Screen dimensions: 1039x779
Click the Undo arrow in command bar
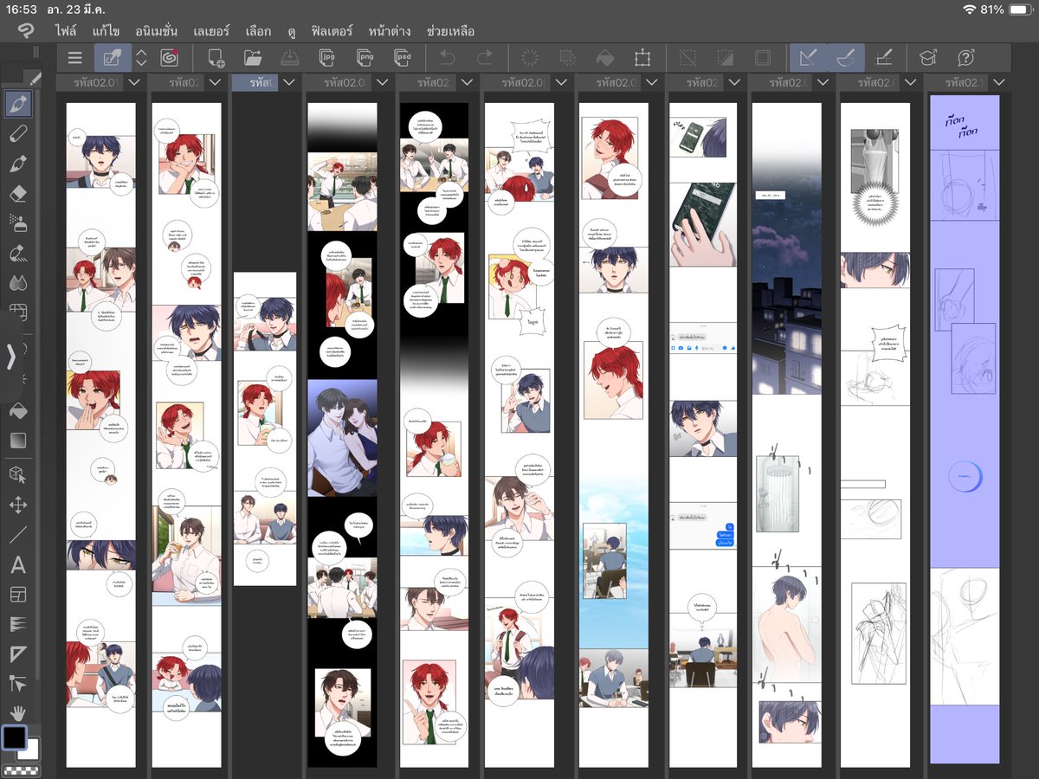point(448,58)
